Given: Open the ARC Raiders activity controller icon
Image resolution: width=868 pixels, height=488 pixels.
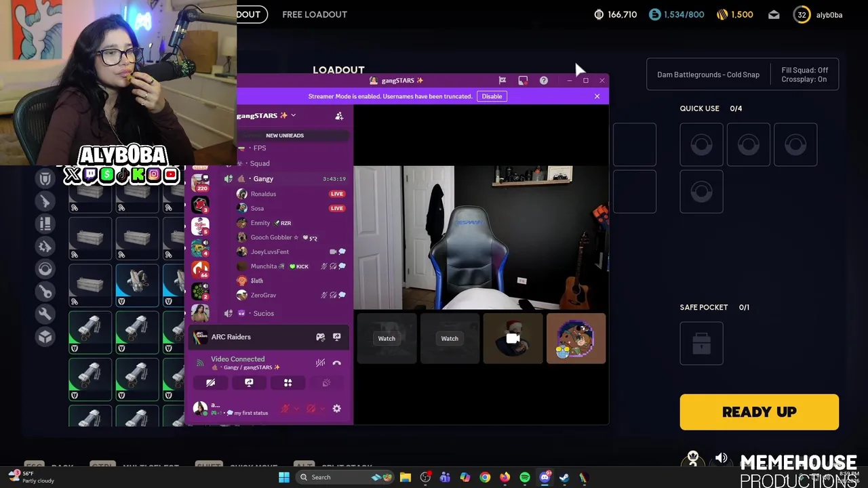Looking at the screenshot, I should point(321,337).
